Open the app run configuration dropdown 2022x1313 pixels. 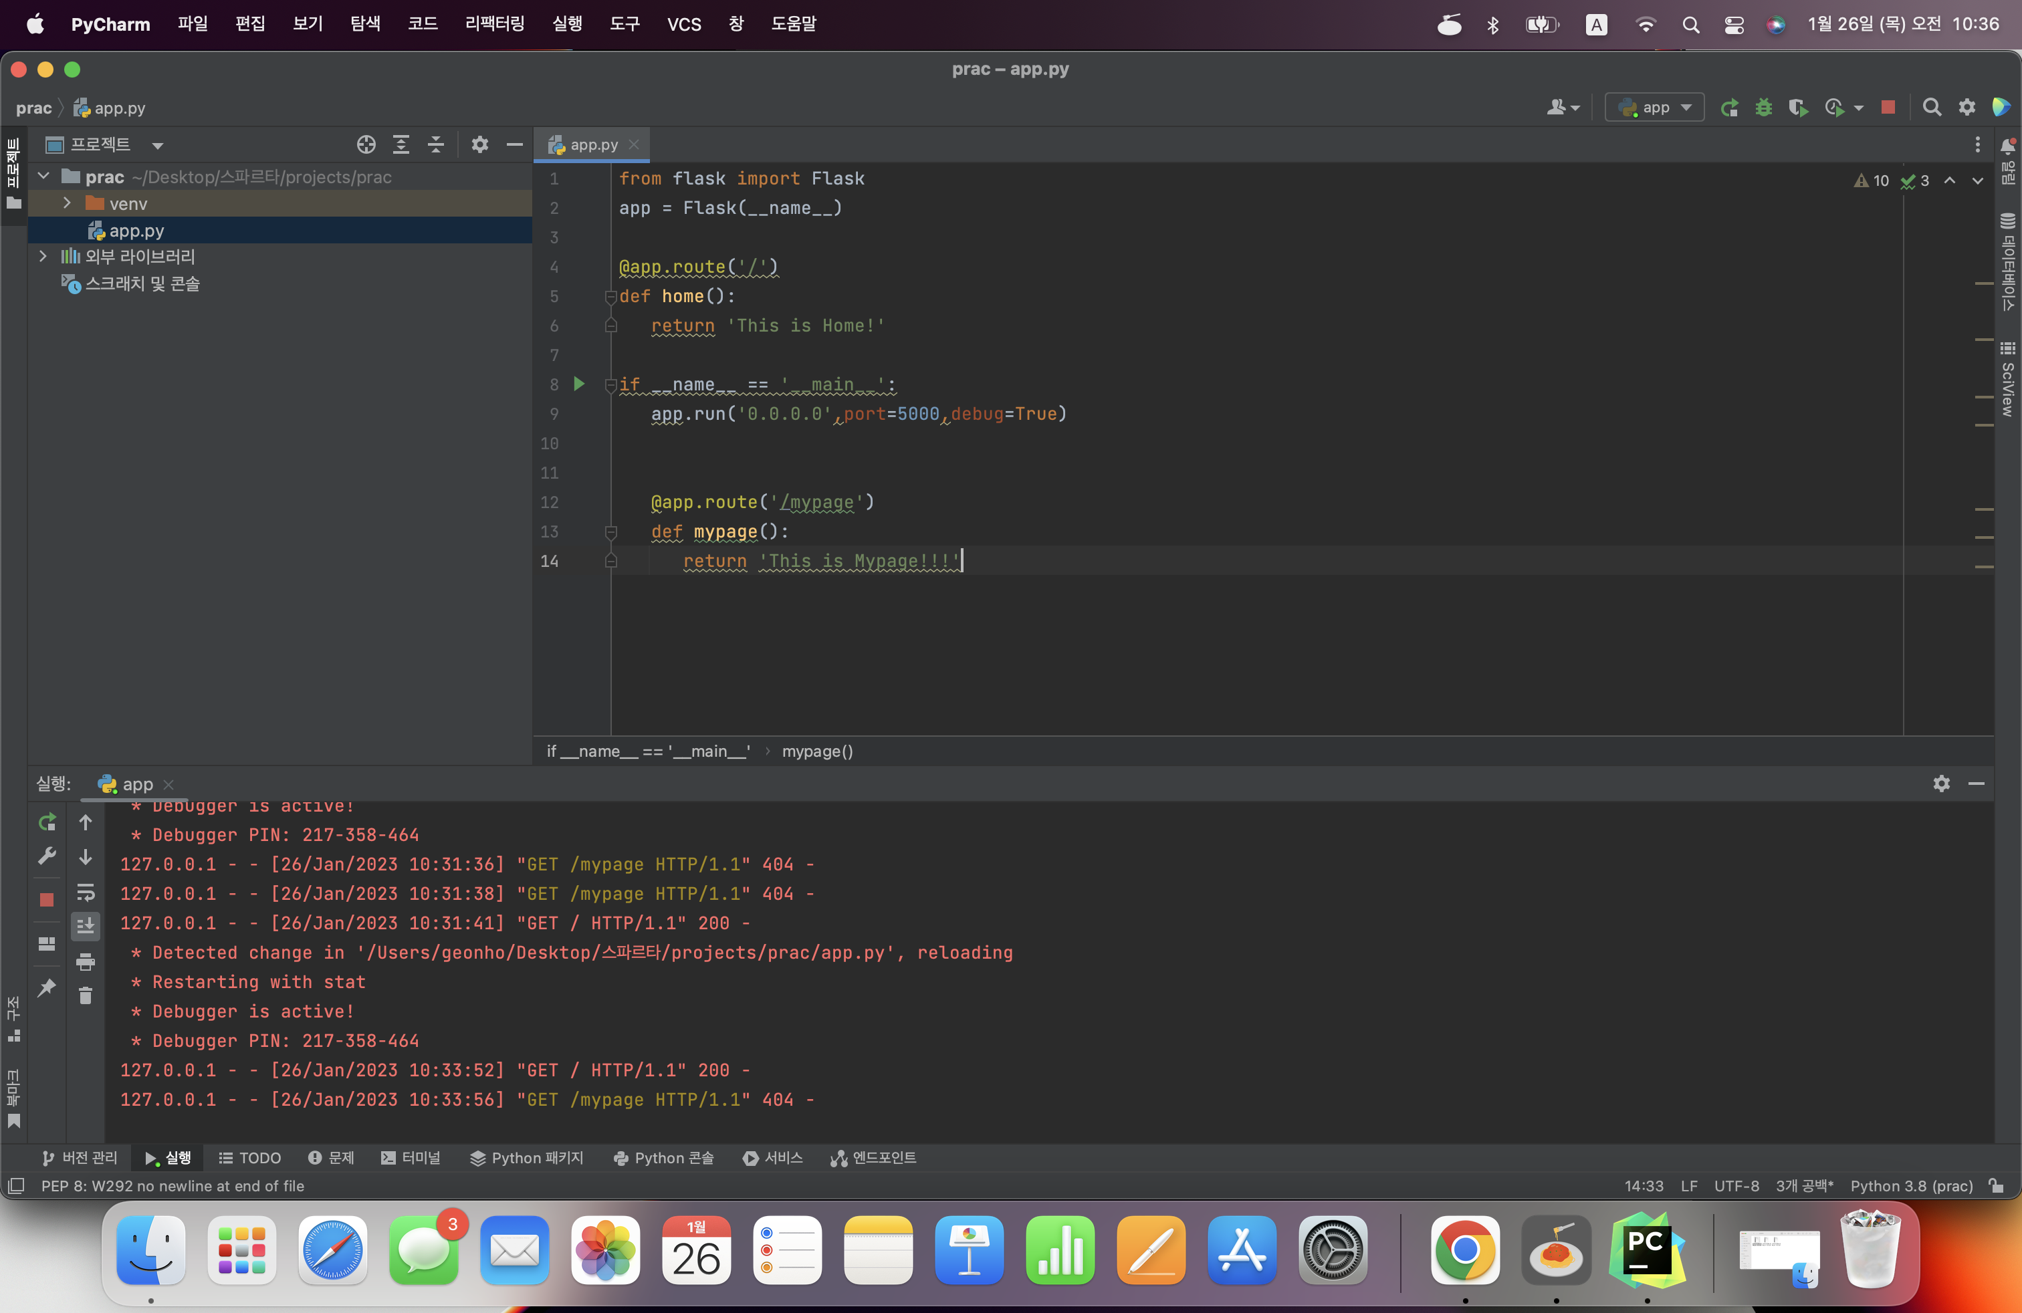click(1654, 108)
